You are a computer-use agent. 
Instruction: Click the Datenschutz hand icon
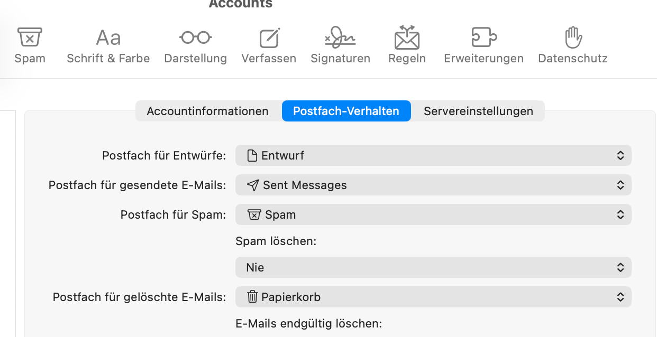tap(573, 38)
